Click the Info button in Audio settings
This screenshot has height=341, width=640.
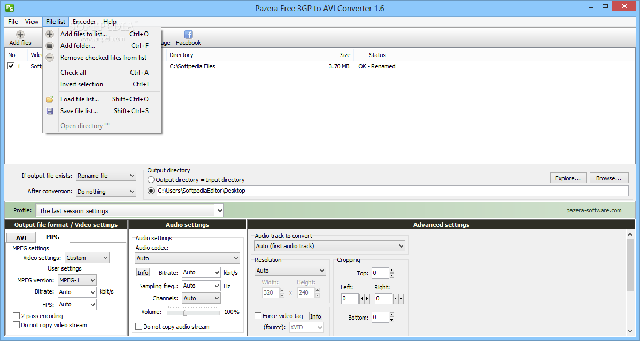(x=143, y=273)
